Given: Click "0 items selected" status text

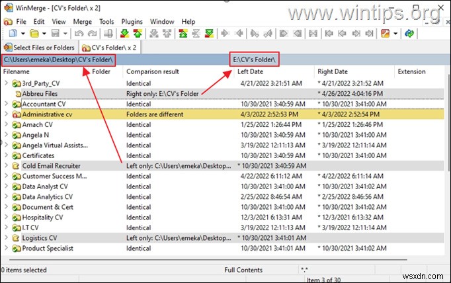Looking at the screenshot, I should pos(24,270).
